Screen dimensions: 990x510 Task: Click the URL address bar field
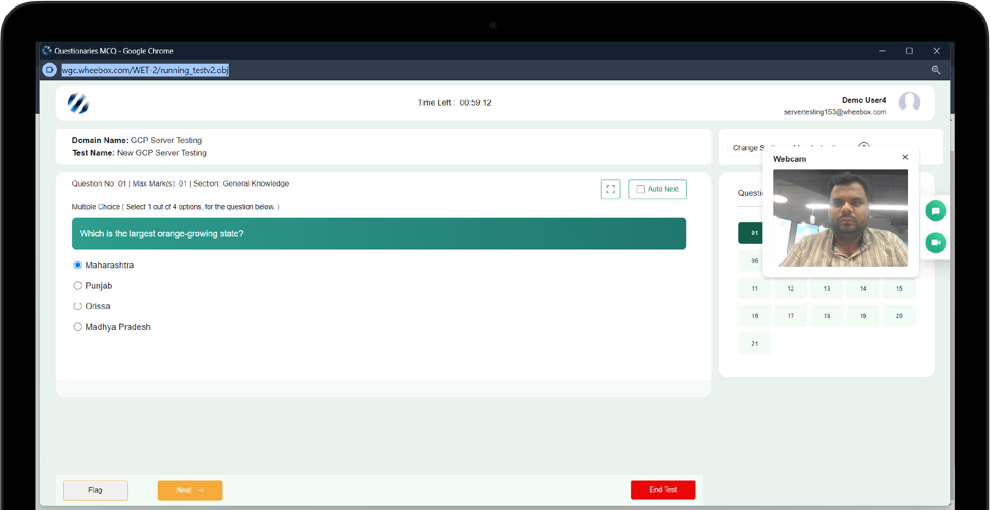(145, 70)
